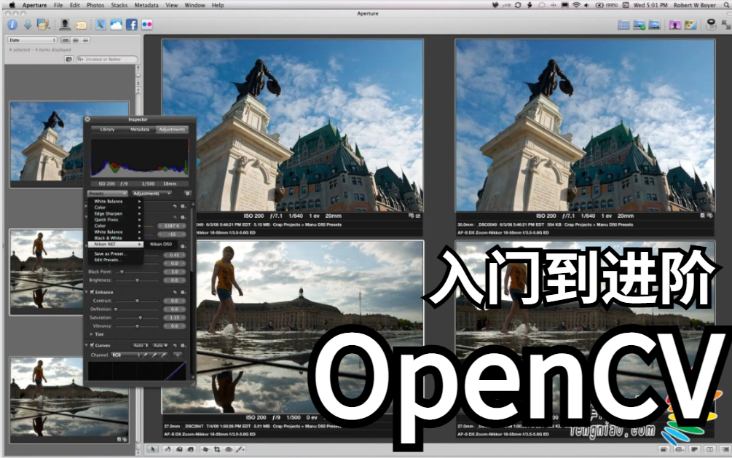Screen dimensions: 732x458
Task: Share the selected photo to Flickr
Action: click(x=147, y=24)
